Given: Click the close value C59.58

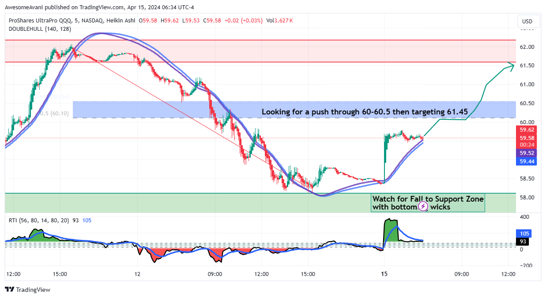Looking at the screenshot, I should [212, 21].
